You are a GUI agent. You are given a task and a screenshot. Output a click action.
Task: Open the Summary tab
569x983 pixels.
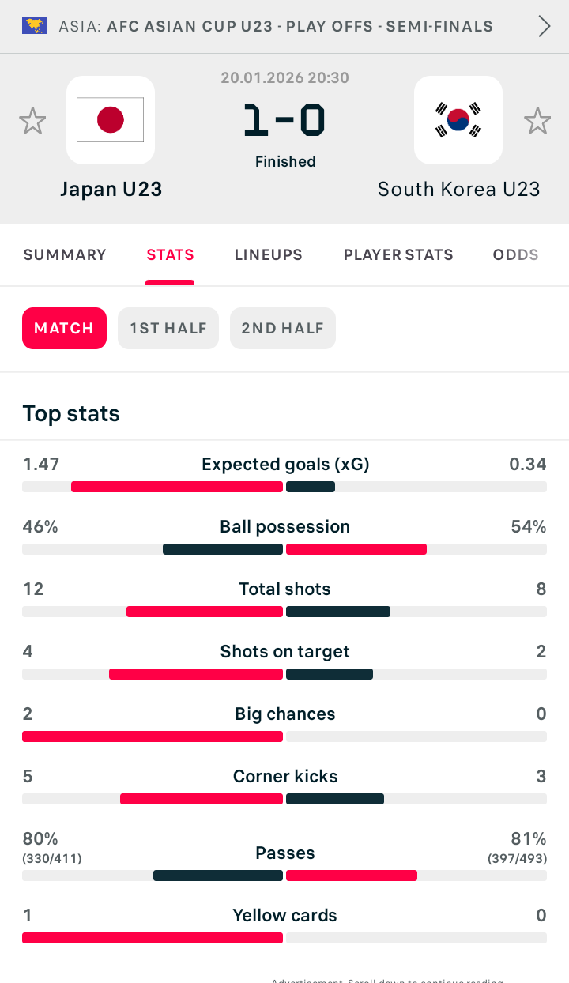tap(65, 254)
